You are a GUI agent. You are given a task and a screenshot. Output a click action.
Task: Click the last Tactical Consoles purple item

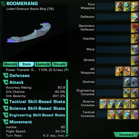pyautogui.click(x=134, y=114)
